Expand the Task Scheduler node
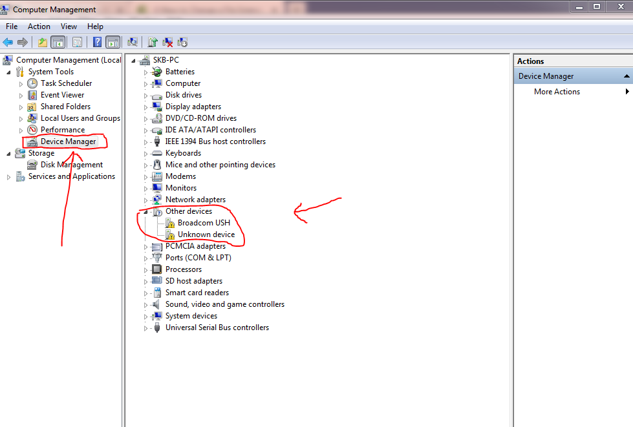 21,84
